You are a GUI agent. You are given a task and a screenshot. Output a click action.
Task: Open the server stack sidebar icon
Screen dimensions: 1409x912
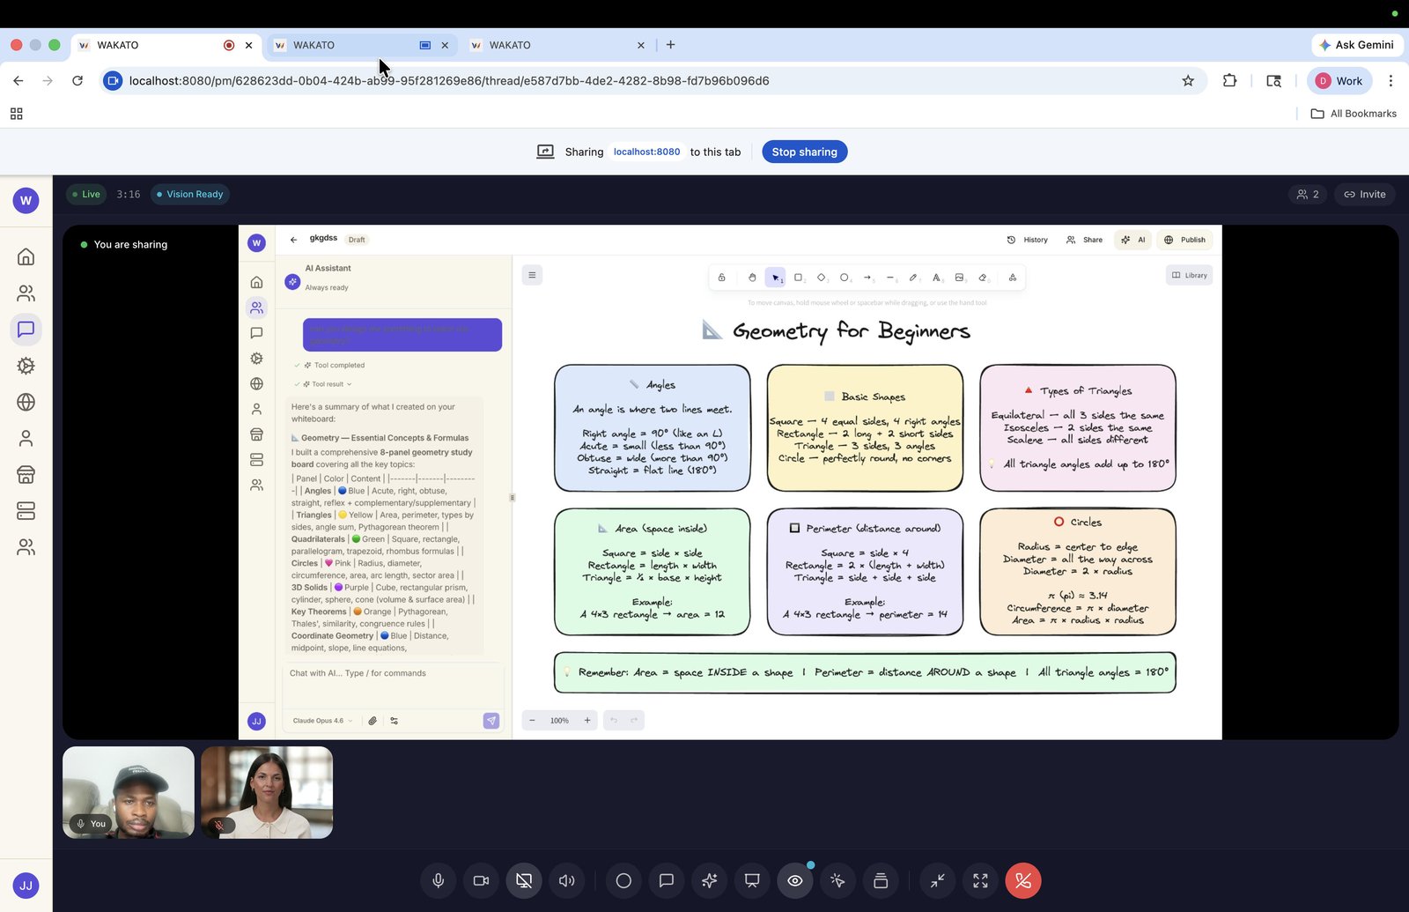[26, 510]
